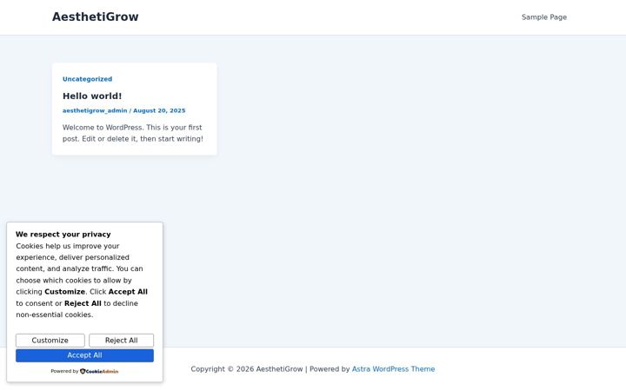This screenshot has width=626, height=391.
Task: Open the Hello world! post title
Action: tap(92, 96)
